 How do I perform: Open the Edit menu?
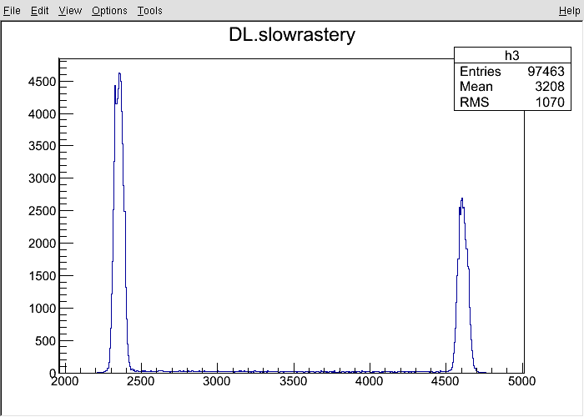coord(39,11)
